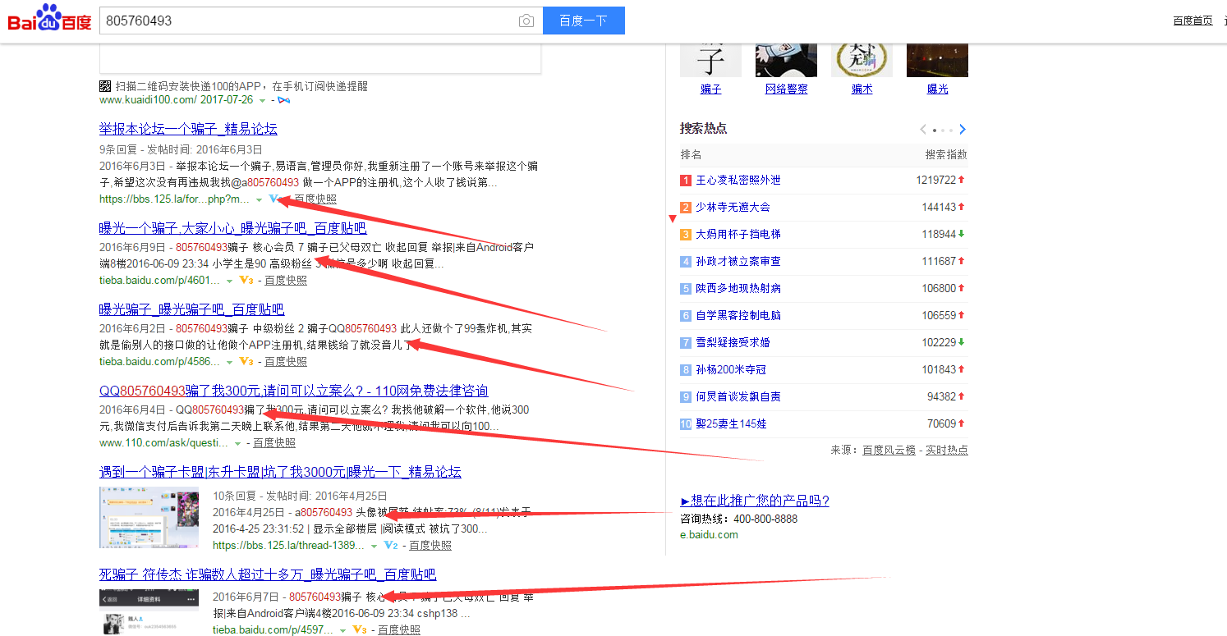Screen dimensions: 1227x636
Task: Open 百度快照 for bbs.125.la/thread-1389 result
Action: [x=430, y=545]
